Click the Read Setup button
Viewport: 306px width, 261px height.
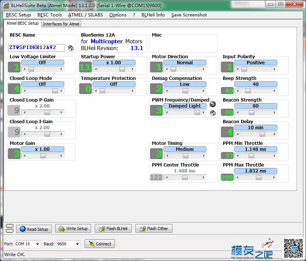34,229
